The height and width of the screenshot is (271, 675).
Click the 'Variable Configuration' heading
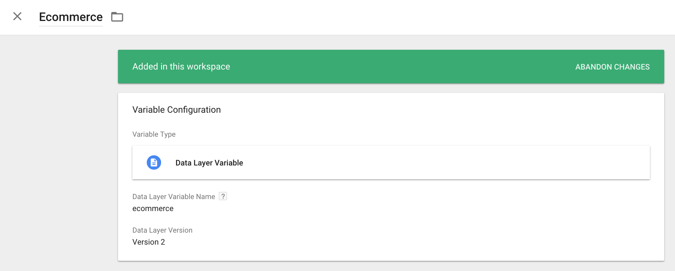176,110
